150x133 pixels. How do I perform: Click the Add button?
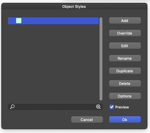pos(125,20)
